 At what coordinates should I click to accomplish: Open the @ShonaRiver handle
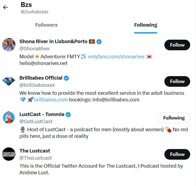(35, 48)
